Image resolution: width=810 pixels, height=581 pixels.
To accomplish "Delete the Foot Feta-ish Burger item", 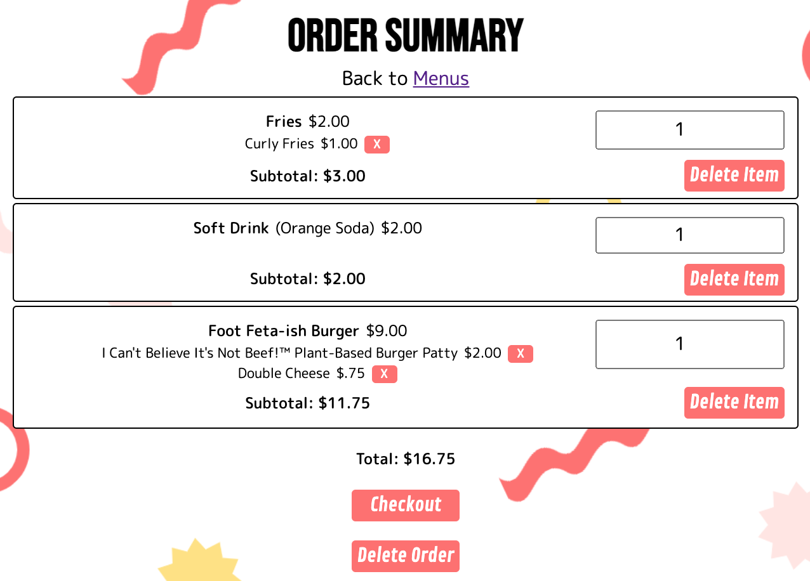I will (x=734, y=403).
